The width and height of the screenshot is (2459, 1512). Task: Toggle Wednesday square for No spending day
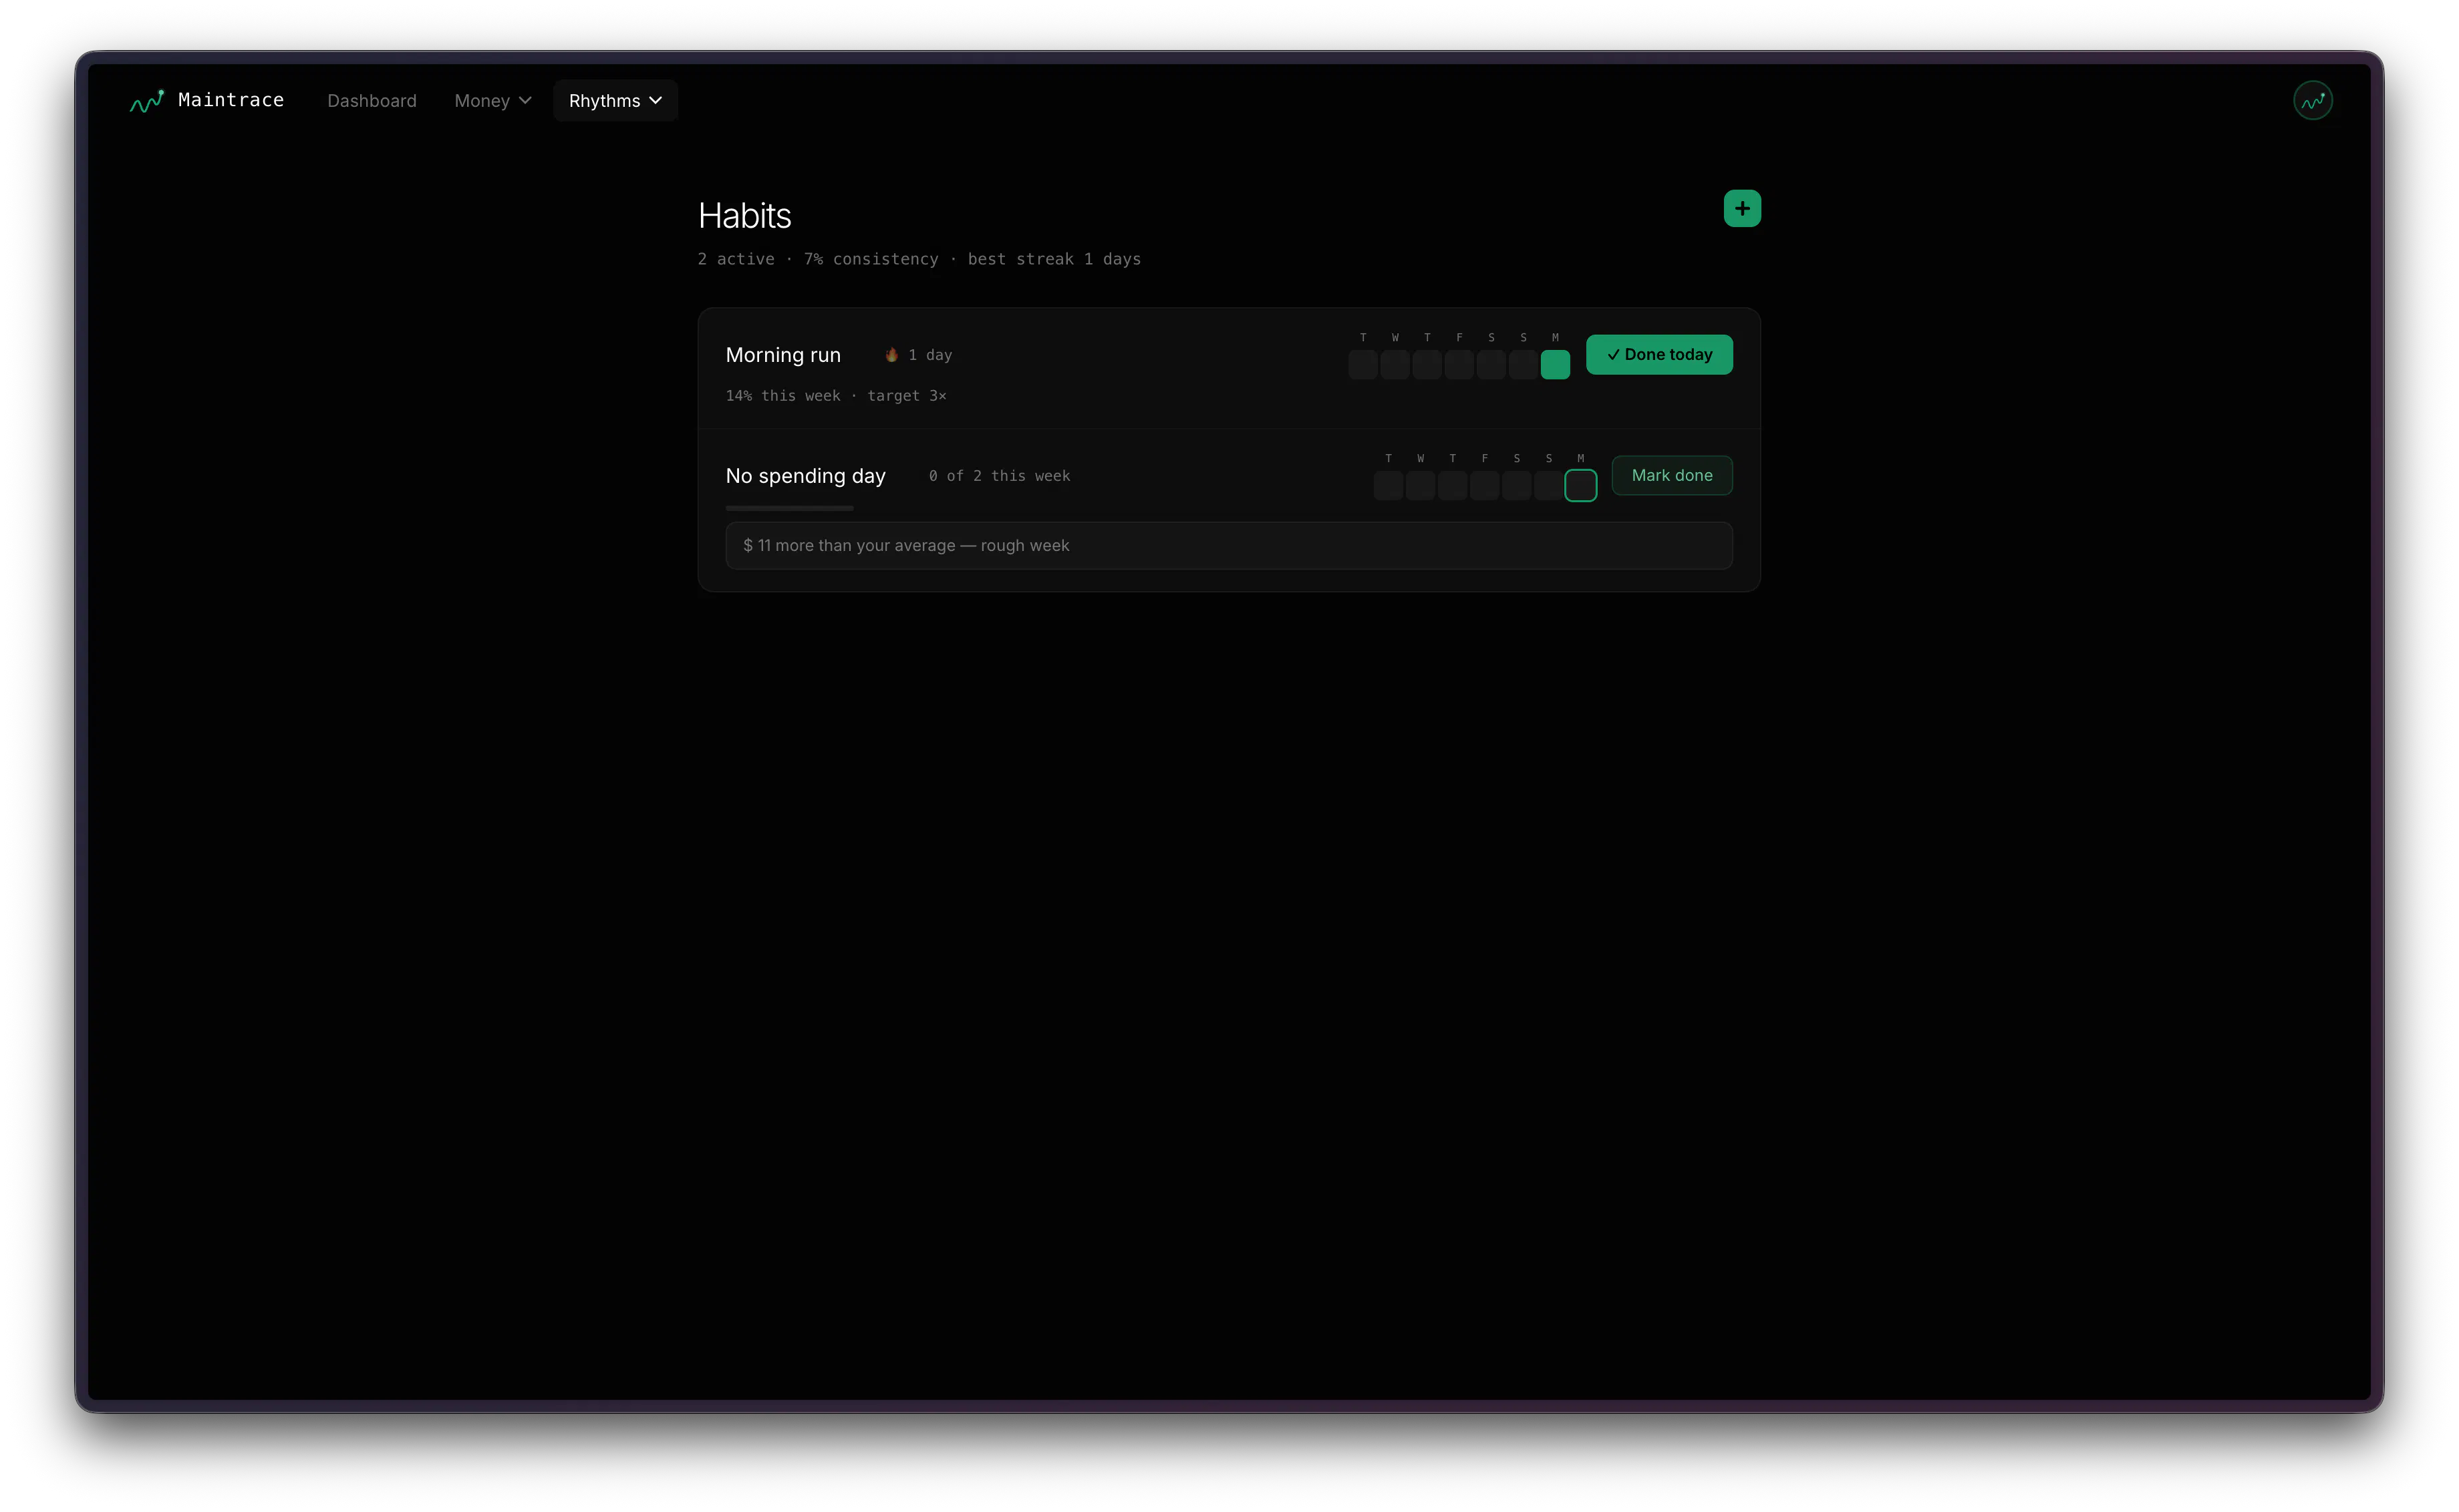(1421, 485)
